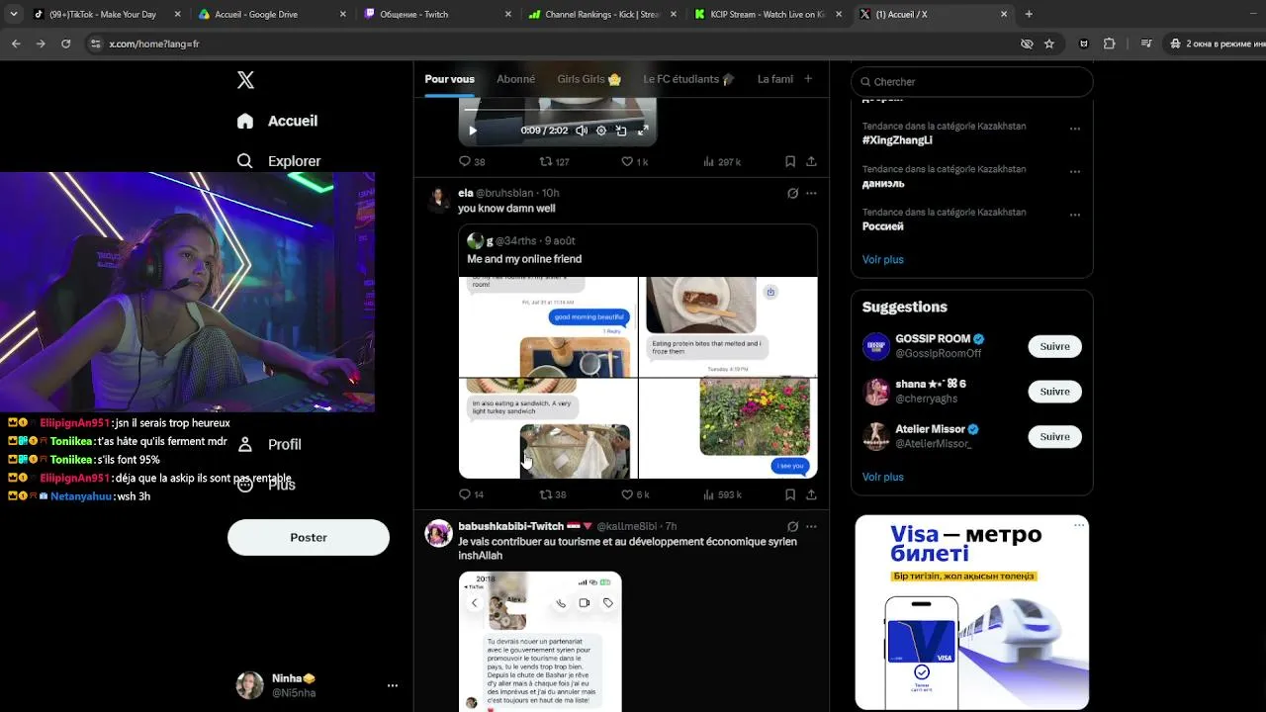This screenshot has width=1266, height=712.
Task: Click Voir plus under Suggestions
Action: click(x=882, y=477)
